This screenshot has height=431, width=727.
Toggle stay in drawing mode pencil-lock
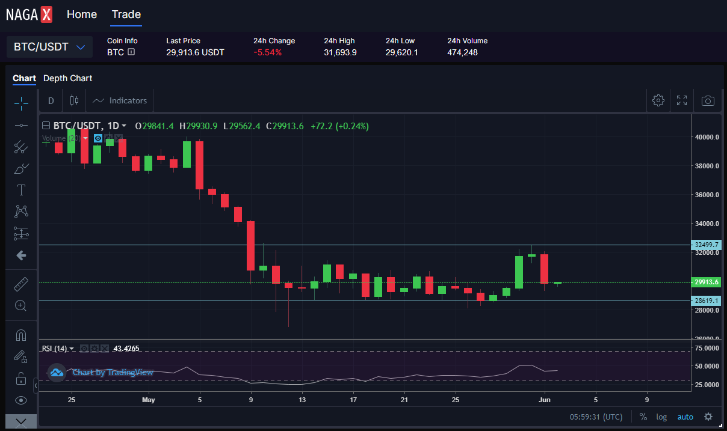(21, 356)
